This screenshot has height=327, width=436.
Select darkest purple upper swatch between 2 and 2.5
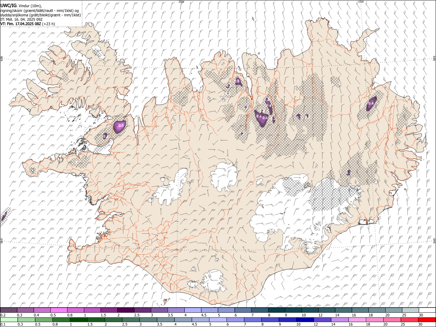coord(126,310)
